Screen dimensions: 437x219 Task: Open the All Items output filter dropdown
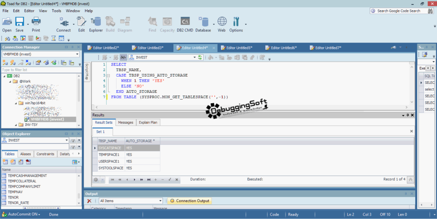(160, 201)
